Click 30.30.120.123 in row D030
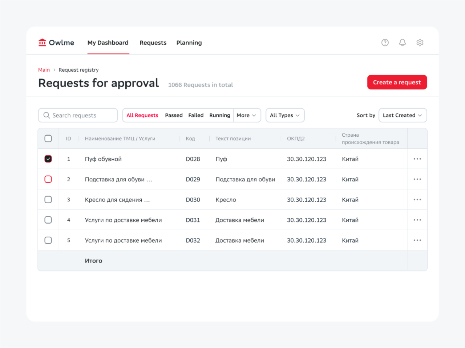The width and height of the screenshot is (465, 348). pyautogui.click(x=307, y=200)
